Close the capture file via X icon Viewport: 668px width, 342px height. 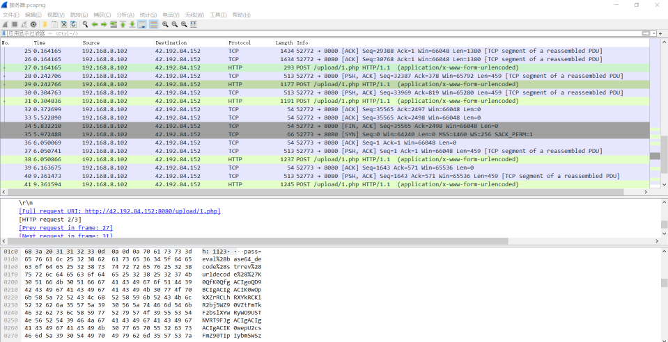(64, 24)
